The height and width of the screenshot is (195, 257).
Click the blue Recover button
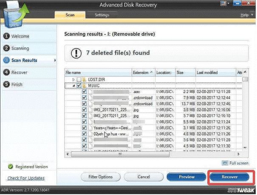229,177
